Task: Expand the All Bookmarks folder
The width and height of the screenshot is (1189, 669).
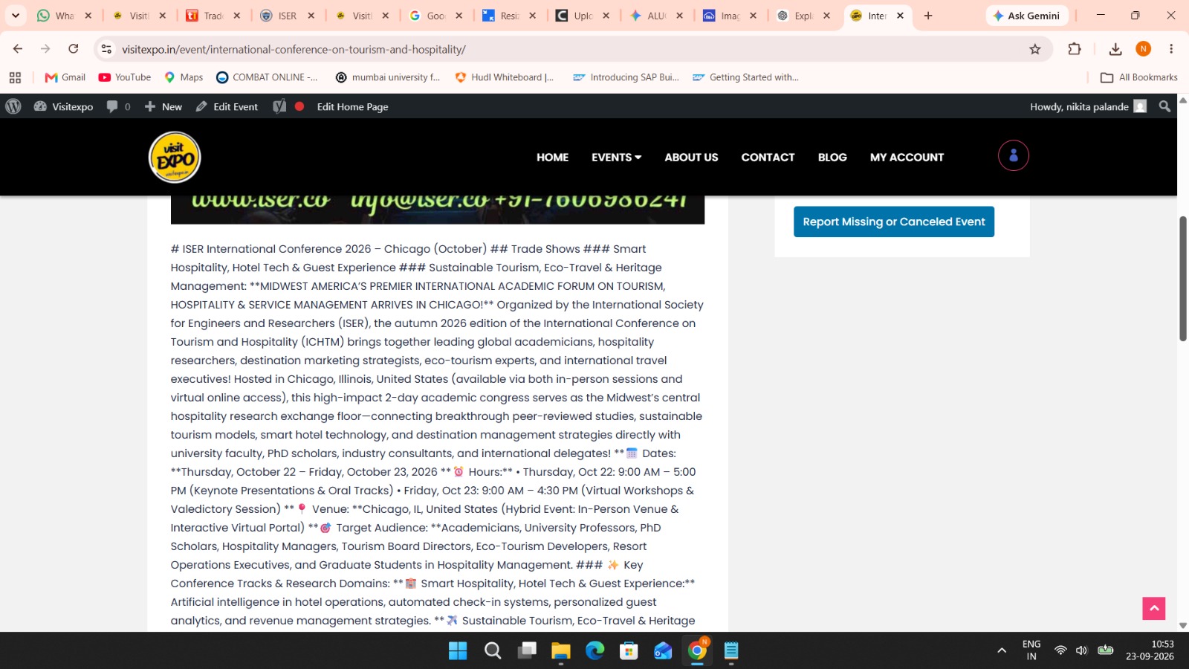Action: pos(1139,77)
